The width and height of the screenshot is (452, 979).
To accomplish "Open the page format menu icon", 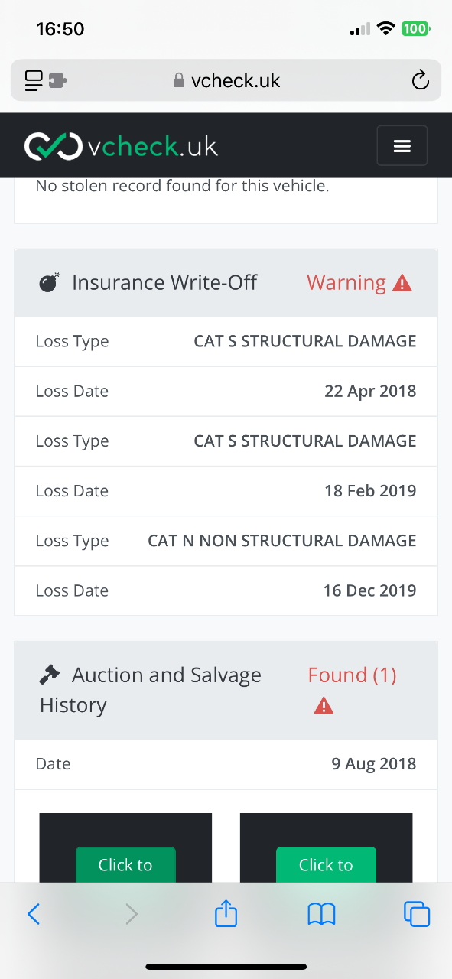I will pyautogui.click(x=45, y=80).
